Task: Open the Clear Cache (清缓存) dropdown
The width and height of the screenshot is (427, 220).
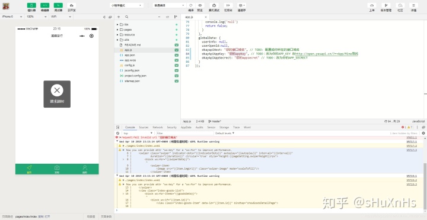Action: pyautogui.click(x=241, y=5)
